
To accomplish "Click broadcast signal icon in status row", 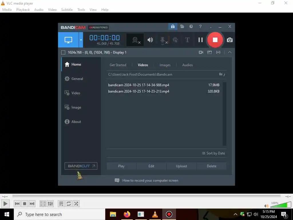I will pyautogui.click(x=218, y=52).
